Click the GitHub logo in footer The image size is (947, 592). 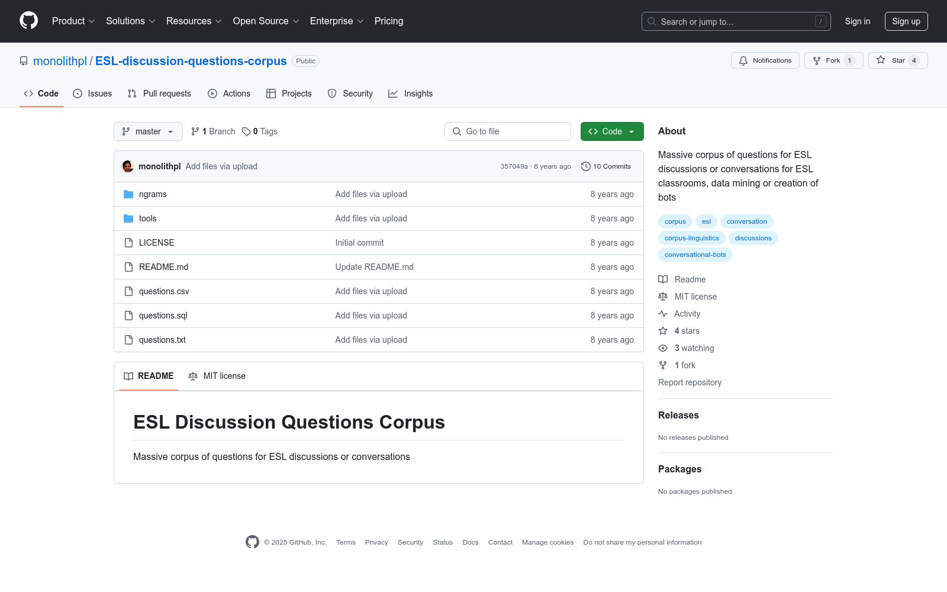(x=253, y=542)
